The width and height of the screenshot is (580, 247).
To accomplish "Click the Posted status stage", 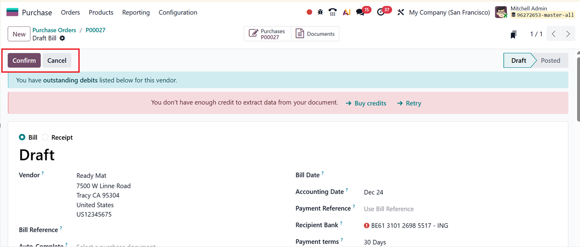I will click(550, 61).
